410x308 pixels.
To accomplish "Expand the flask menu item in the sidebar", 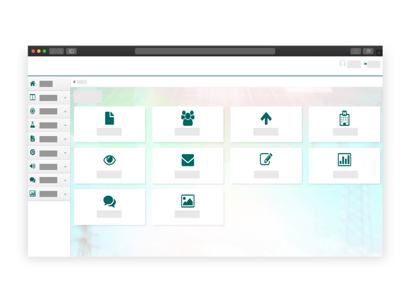I will pos(48,125).
